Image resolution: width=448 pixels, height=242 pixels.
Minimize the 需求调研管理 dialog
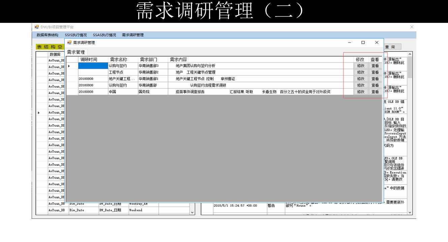pos(350,42)
